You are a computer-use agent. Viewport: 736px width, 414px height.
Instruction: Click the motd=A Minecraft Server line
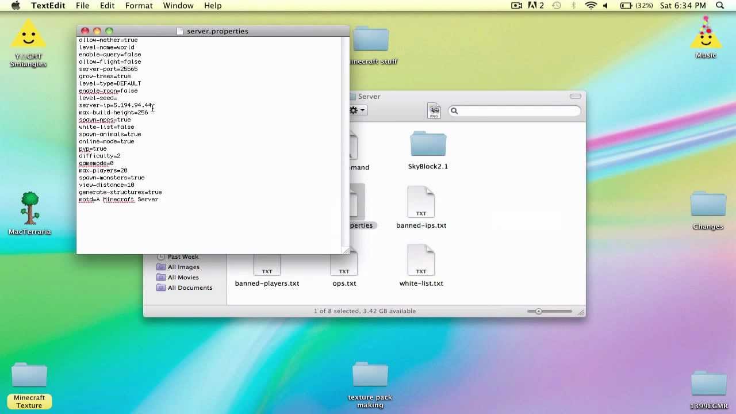pyautogui.click(x=118, y=200)
